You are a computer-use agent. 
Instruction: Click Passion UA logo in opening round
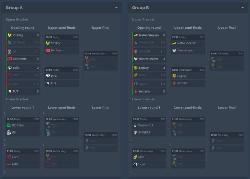tap(136, 42)
